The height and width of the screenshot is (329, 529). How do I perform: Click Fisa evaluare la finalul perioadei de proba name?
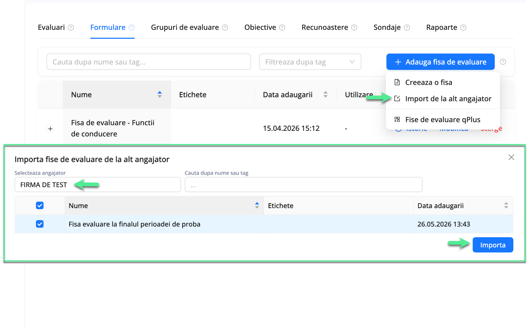[x=134, y=224]
